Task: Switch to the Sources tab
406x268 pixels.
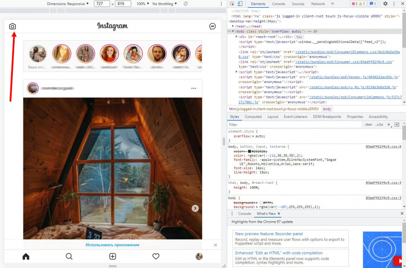Action: point(298,4)
